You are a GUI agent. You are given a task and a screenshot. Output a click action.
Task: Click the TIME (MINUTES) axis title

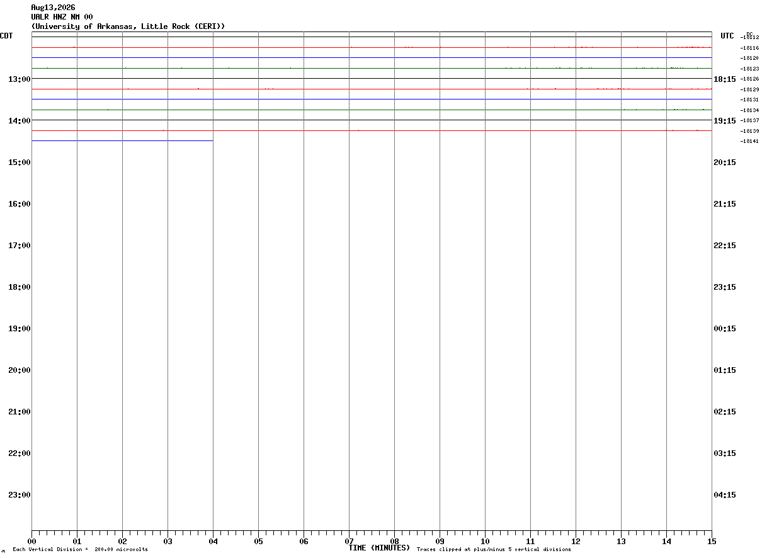pos(379,548)
